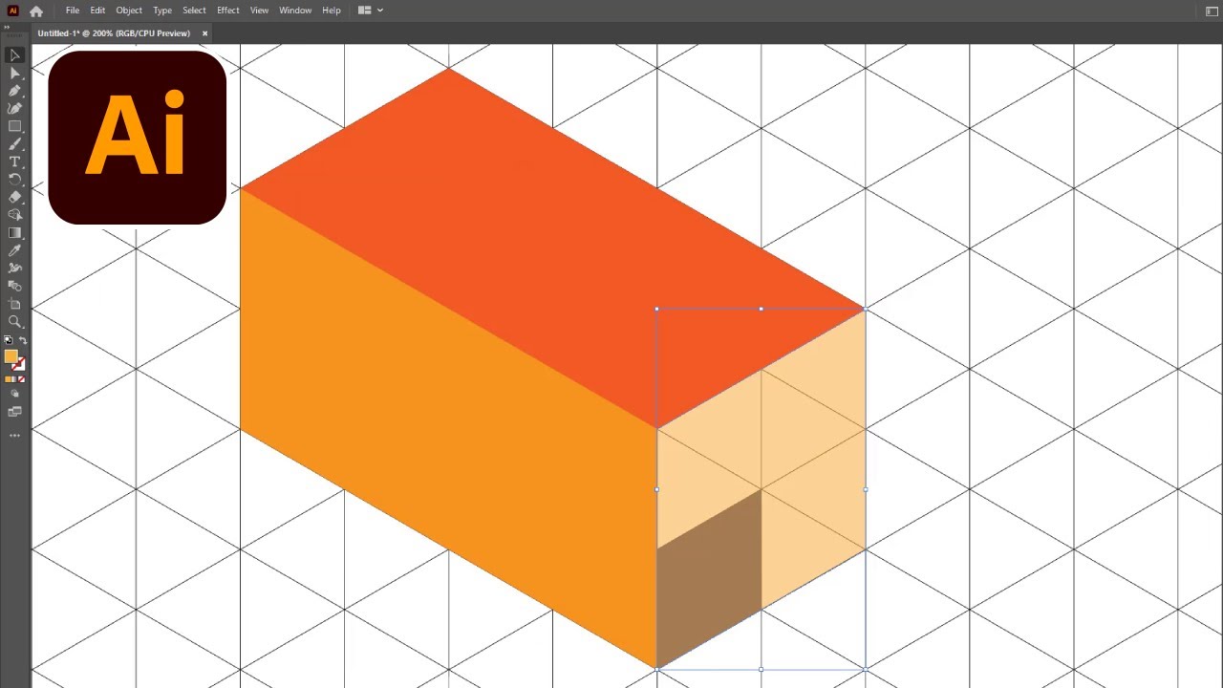Open the Type menu
The height and width of the screenshot is (688, 1223).
point(162,11)
